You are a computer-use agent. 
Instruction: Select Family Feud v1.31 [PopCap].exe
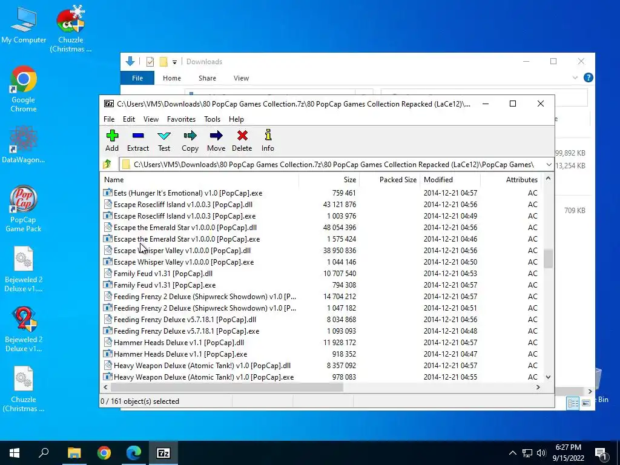(321, 285)
